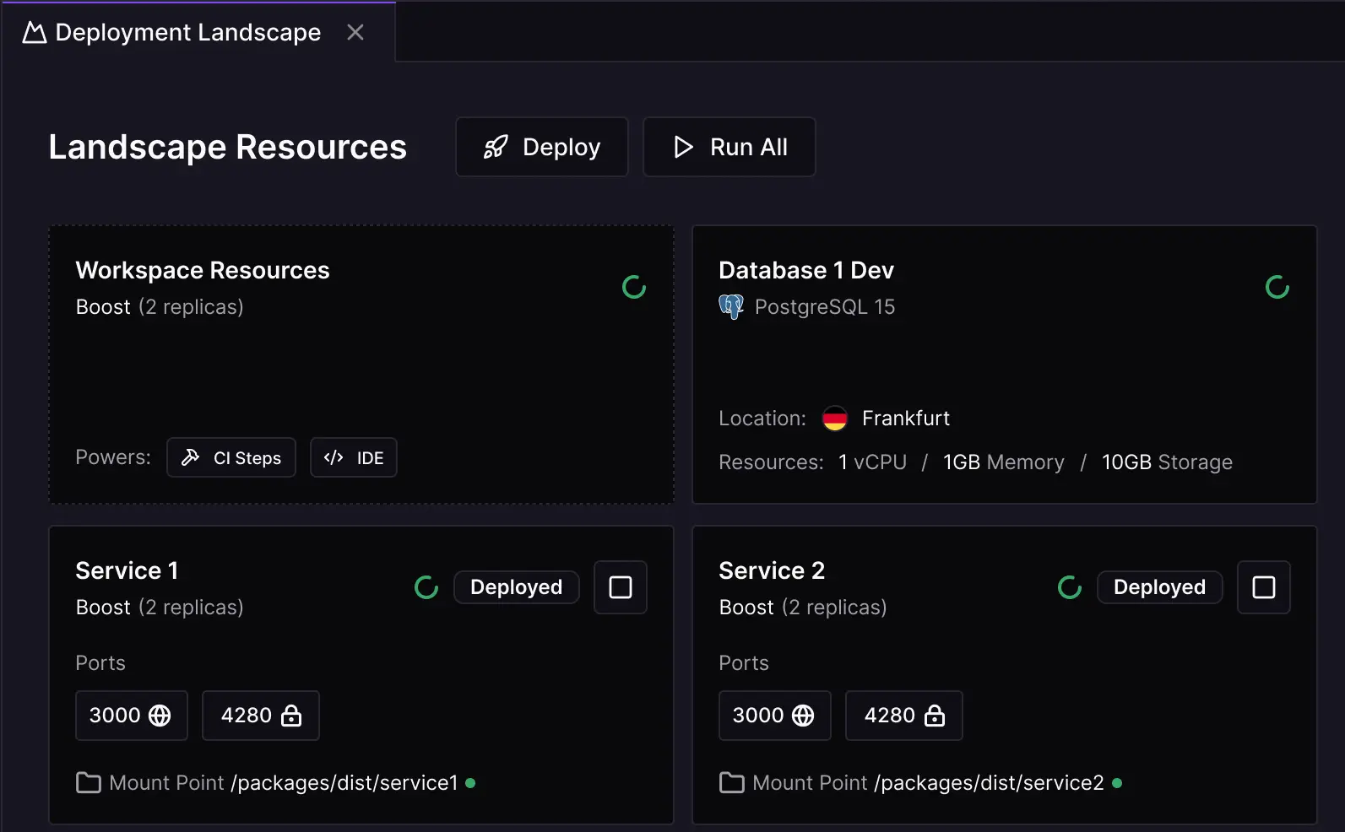Close the Deployment Landscape tab

point(355,32)
